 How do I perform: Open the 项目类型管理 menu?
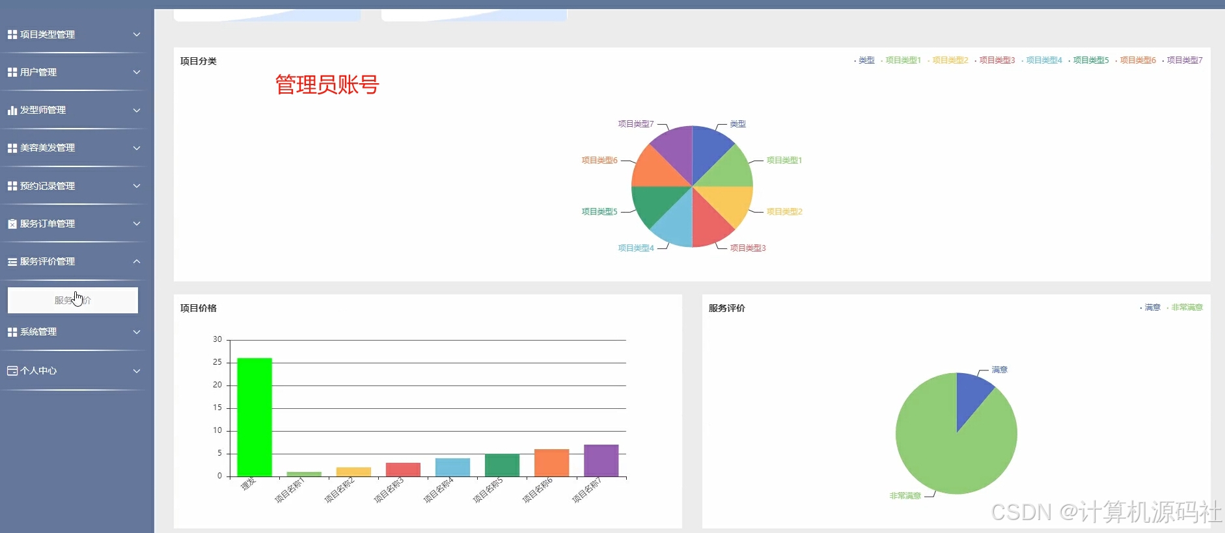(x=74, y=34)
